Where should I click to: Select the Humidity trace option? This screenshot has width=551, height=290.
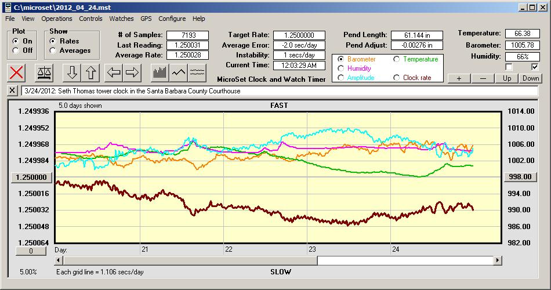coord(340,68)
